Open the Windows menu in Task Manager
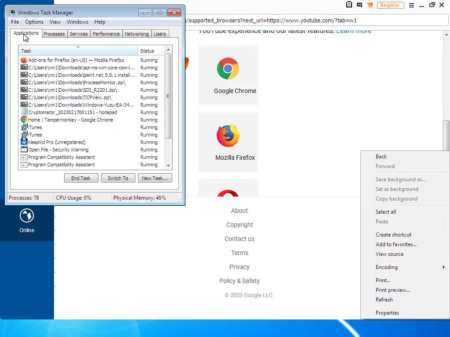Viewport: 450px width, 337px height. click(x=77, y=22)
